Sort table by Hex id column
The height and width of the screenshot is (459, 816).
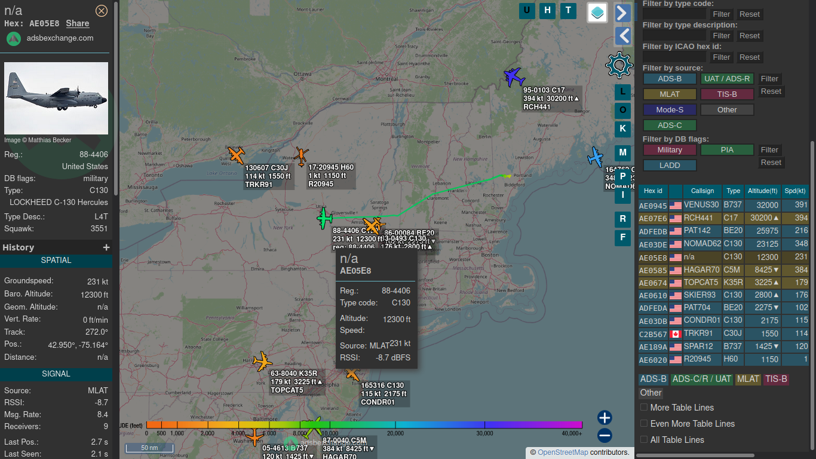pyautogui.click(x=653, y=191)
